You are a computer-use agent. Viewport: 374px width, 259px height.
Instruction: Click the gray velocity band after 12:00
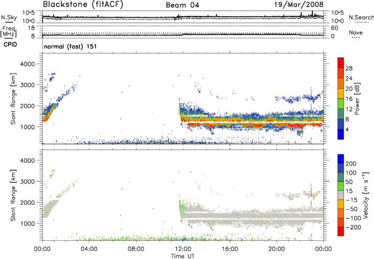[x=252, y=216]
